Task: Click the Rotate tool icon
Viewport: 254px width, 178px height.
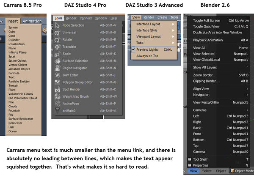Action: tap(57, 40)
